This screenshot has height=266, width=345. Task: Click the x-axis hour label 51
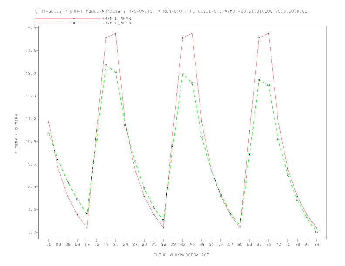click(211, 244)
